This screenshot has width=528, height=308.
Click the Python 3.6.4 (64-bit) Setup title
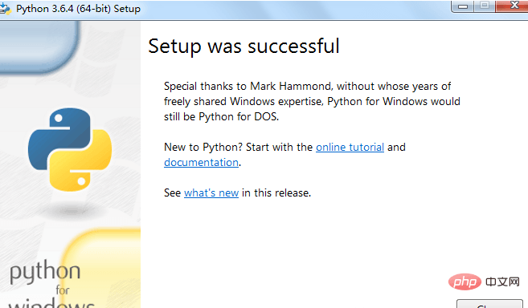click(78, 9)
